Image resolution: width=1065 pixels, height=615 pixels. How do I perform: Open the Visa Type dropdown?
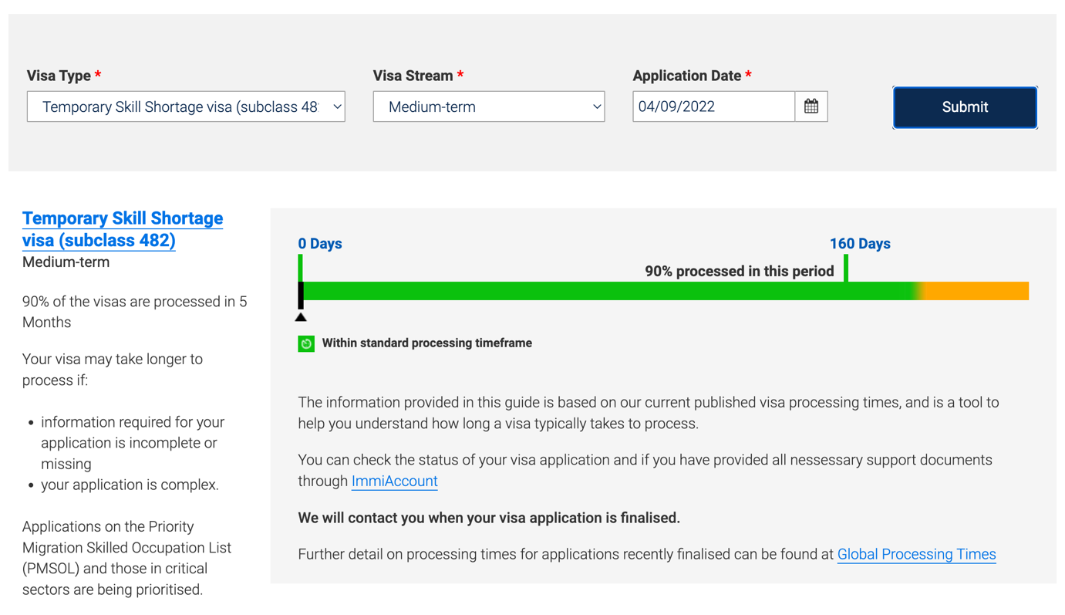[x=185, y=106]
